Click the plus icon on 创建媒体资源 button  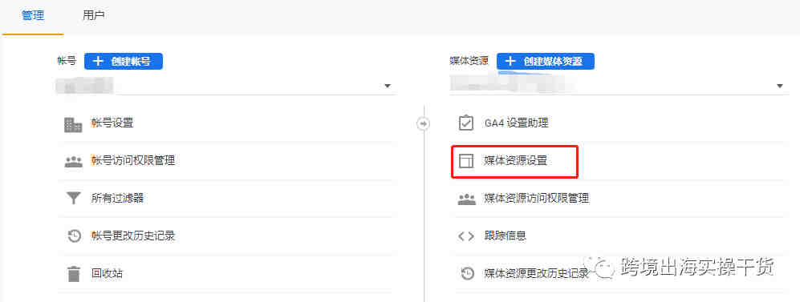pyautogui.click(x=510, y=61)
